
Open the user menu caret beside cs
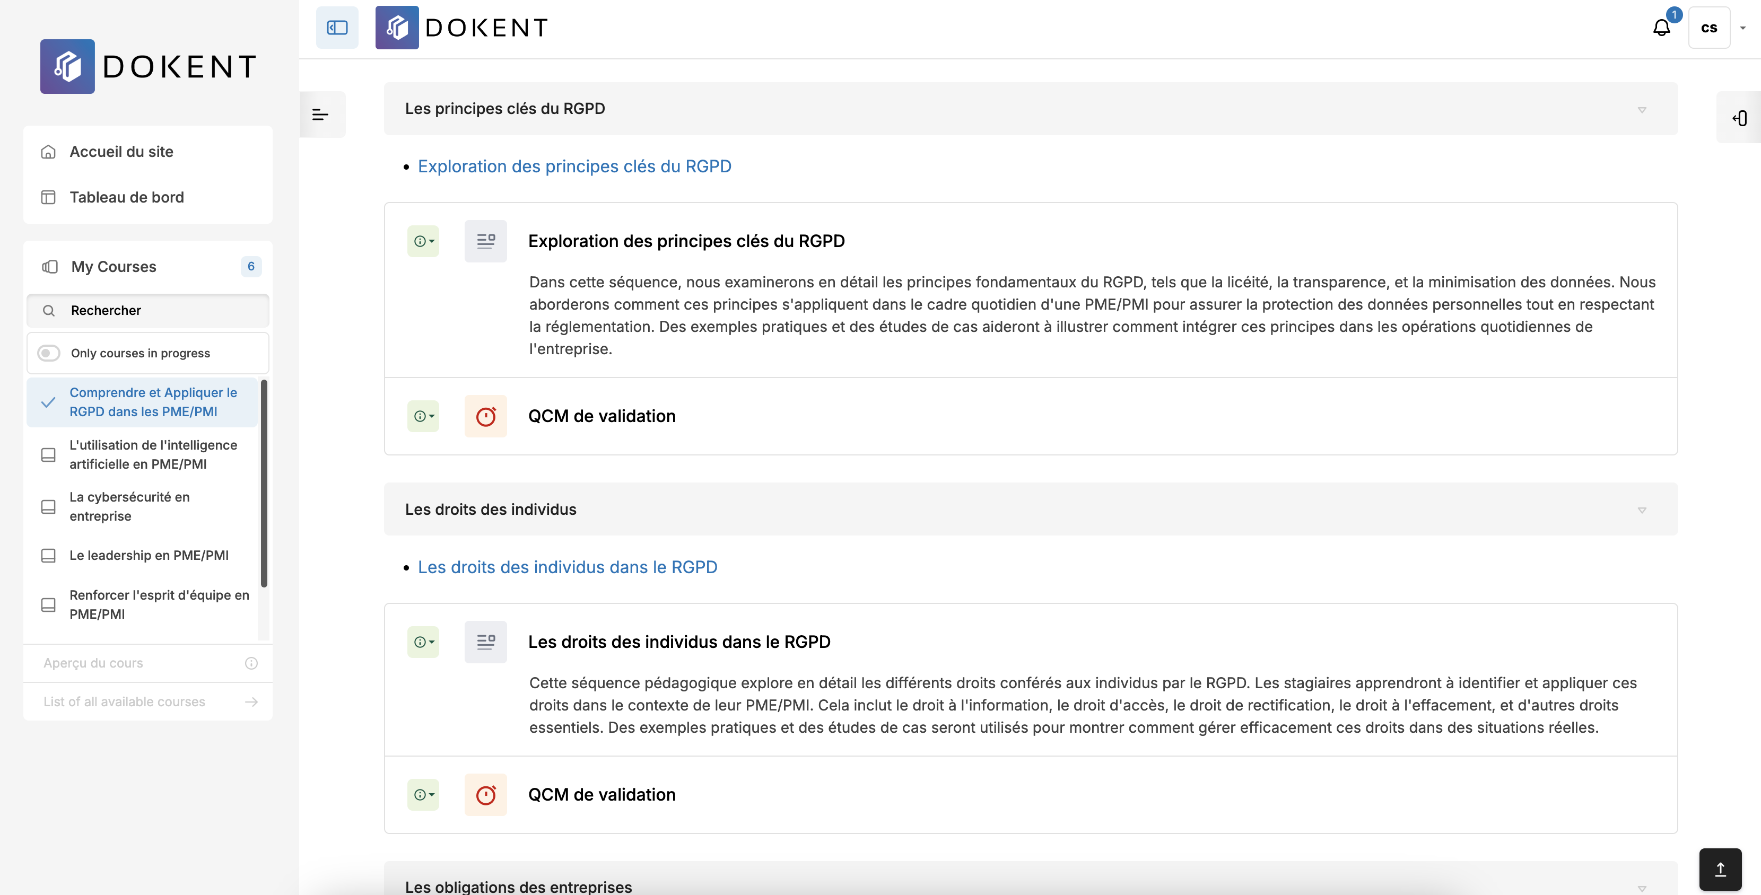(1742, 28)
